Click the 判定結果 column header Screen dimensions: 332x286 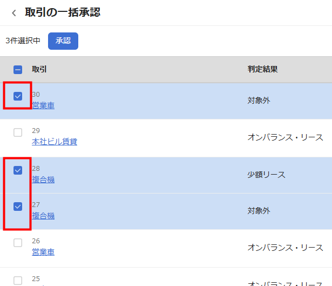(x=263, y=70)
